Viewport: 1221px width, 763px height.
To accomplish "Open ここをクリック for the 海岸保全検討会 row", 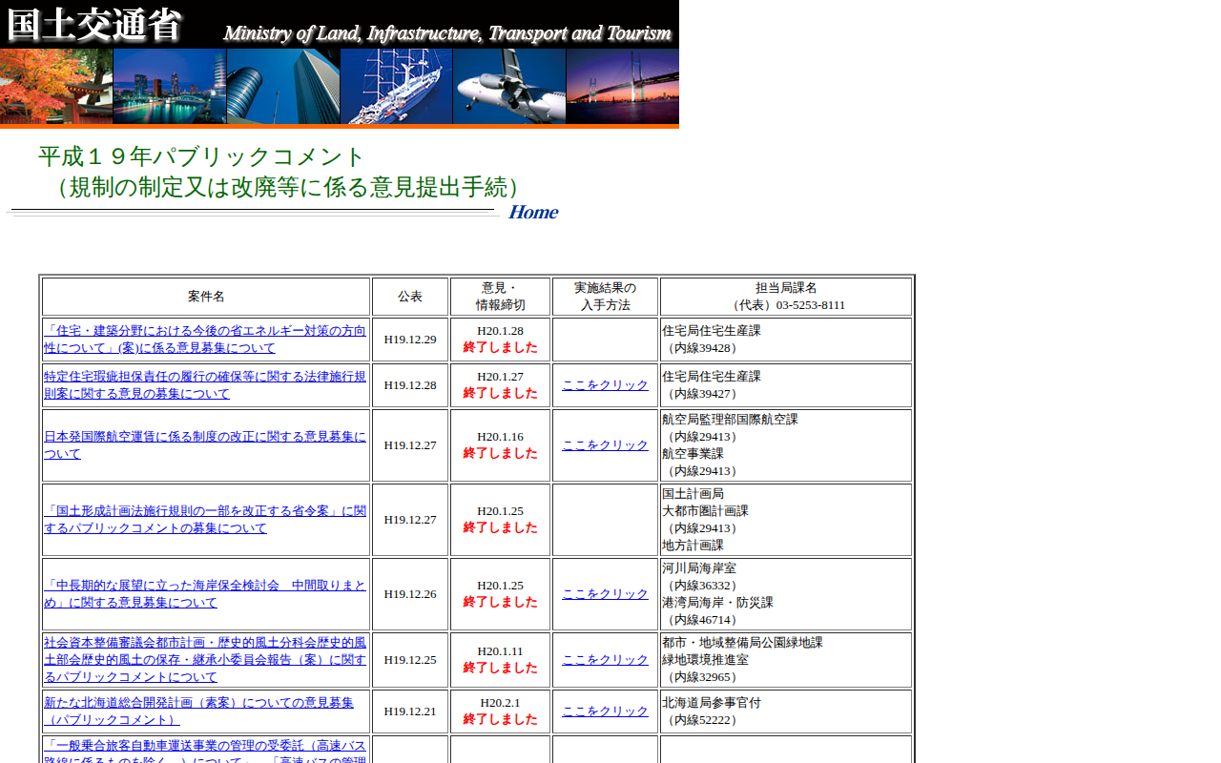I will pyautogui.click(x=604, y=593).
